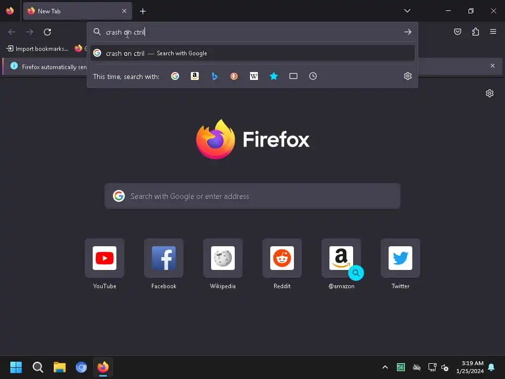Open the Extensions puzzle icon
505x379 pixels.
475,32
